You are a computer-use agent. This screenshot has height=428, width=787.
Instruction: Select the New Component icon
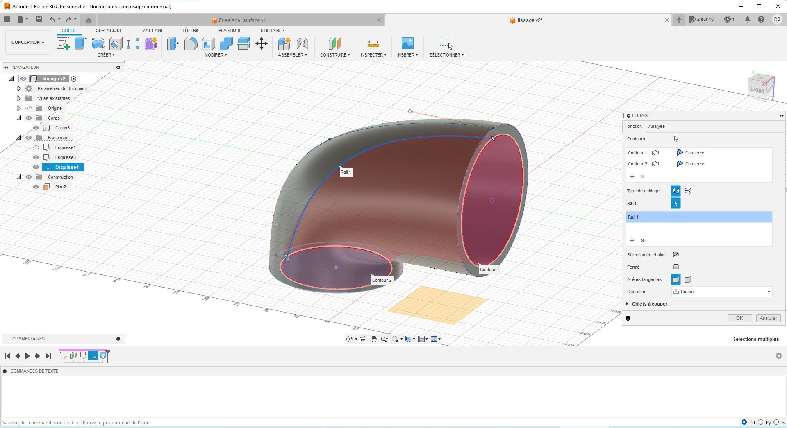pyautogui.click(x=284, y=43)
